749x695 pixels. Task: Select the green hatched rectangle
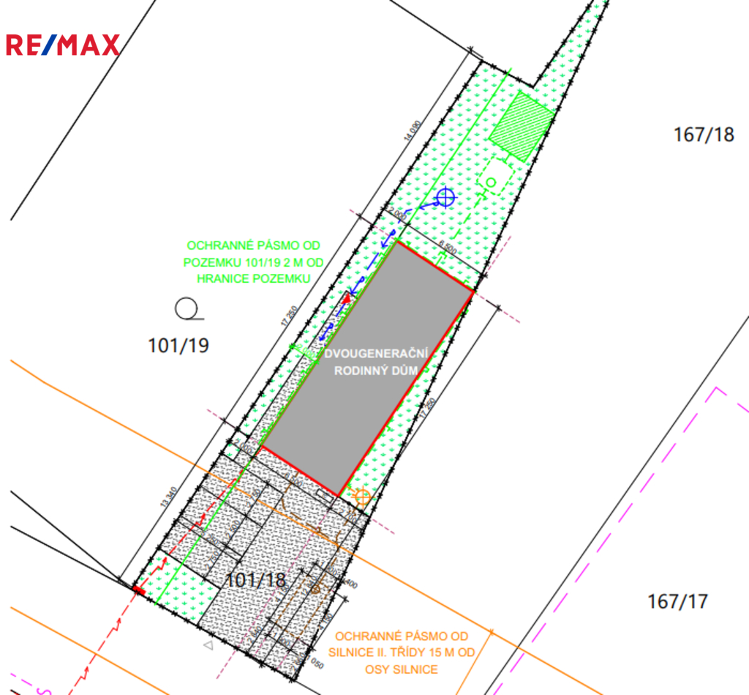pyautogui.click(x=521, y=127)
